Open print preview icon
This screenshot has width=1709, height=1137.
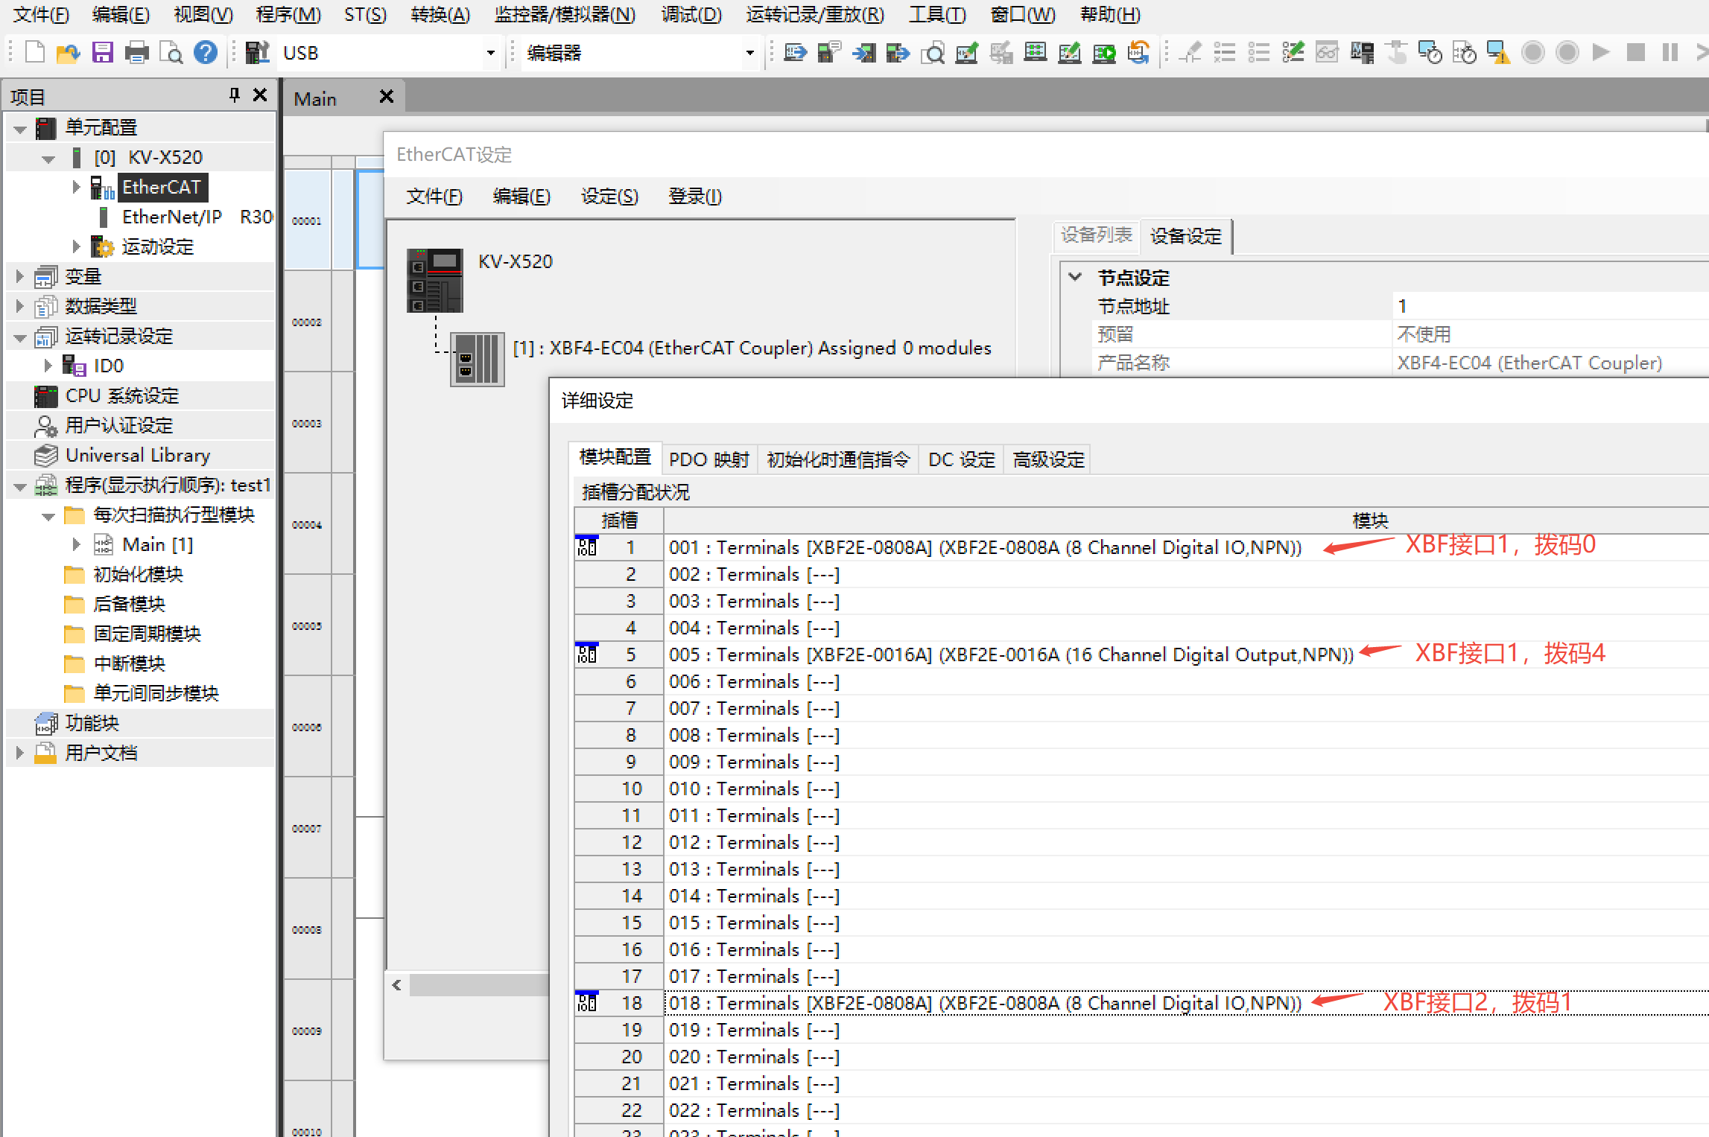coord(171,53)
